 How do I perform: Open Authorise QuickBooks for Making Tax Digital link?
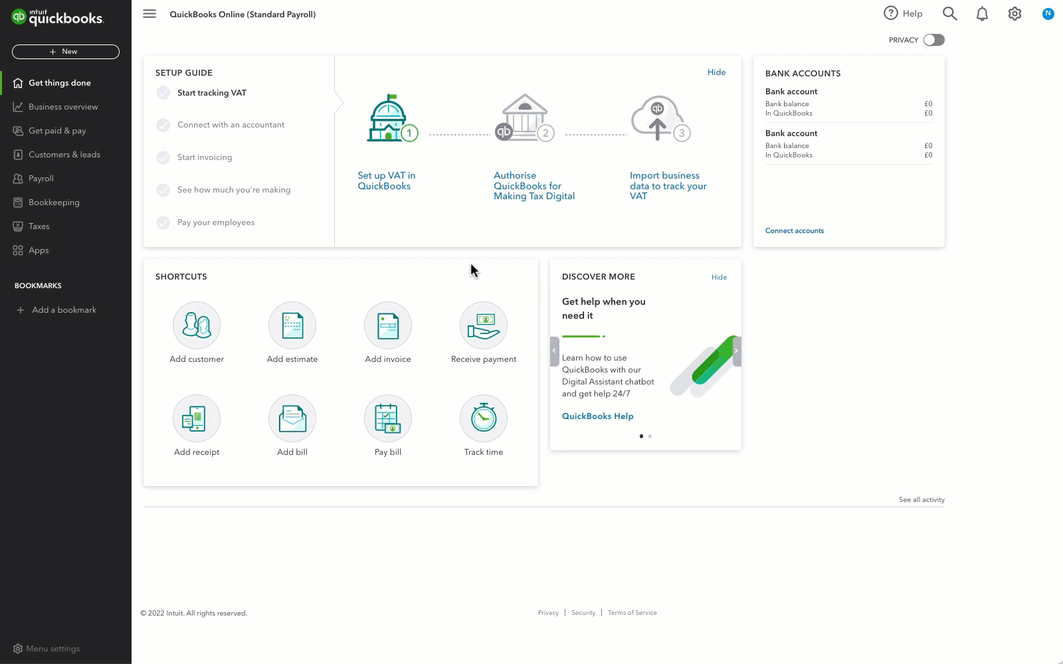click(x=534, y=186)
